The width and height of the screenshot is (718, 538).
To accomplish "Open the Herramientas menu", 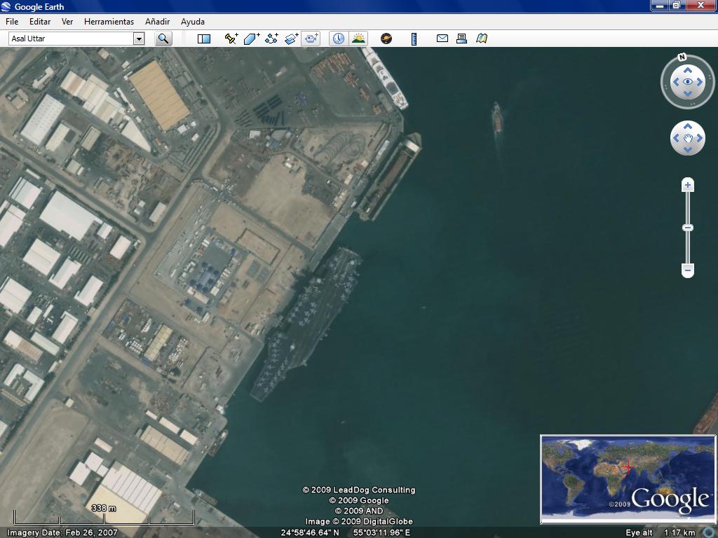I will click(109, 22).
